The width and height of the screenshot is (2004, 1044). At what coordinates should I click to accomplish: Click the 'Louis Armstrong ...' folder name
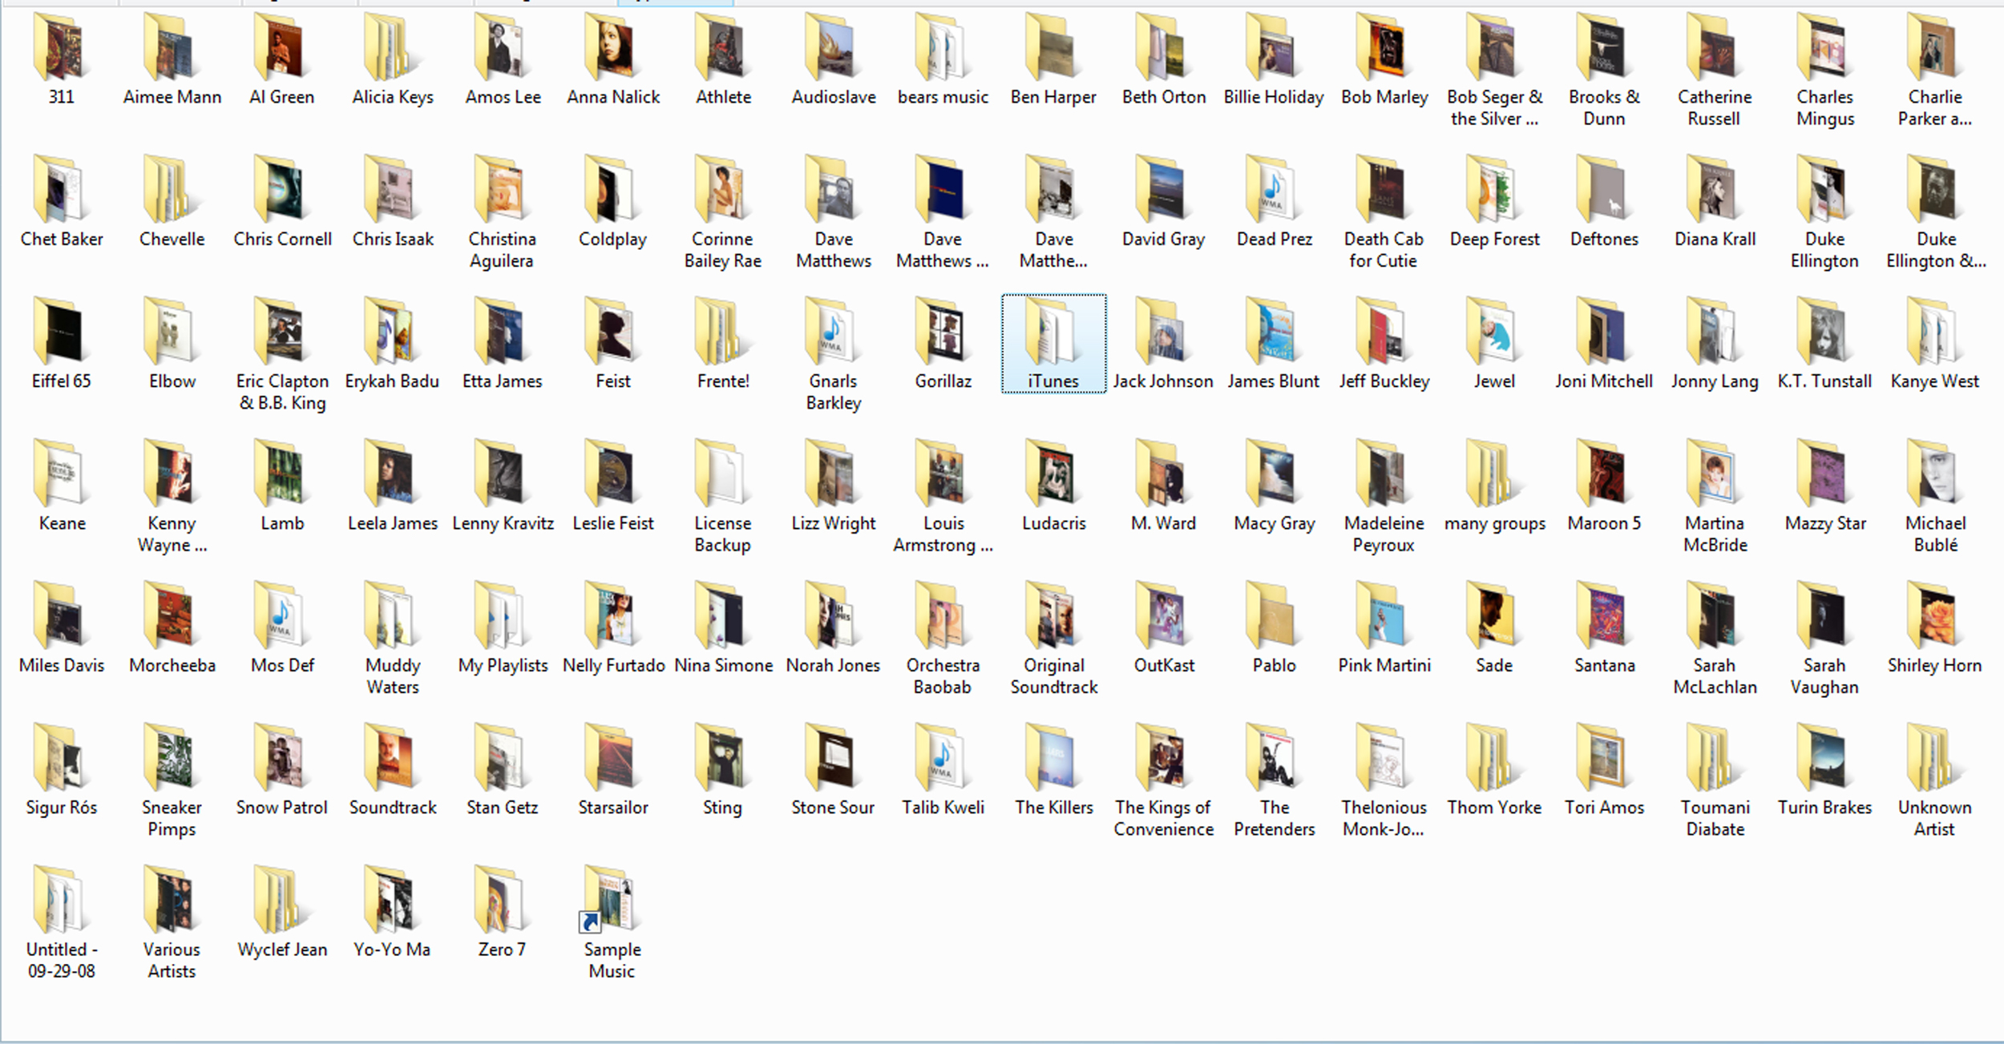[x=943, y=534]
